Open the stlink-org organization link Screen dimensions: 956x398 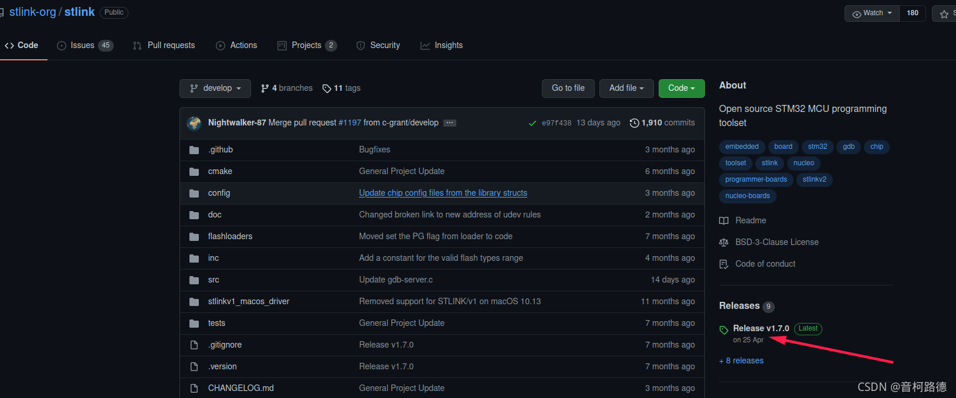pyautogui.click(x=33, y=12)
